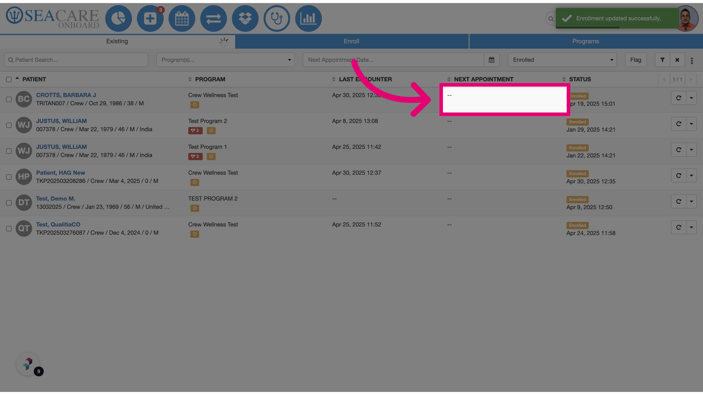Screen dimensions: 703x395
Task: Apply filters with the funnel icon
Action: pyautogui.click(x=662, y=60)
